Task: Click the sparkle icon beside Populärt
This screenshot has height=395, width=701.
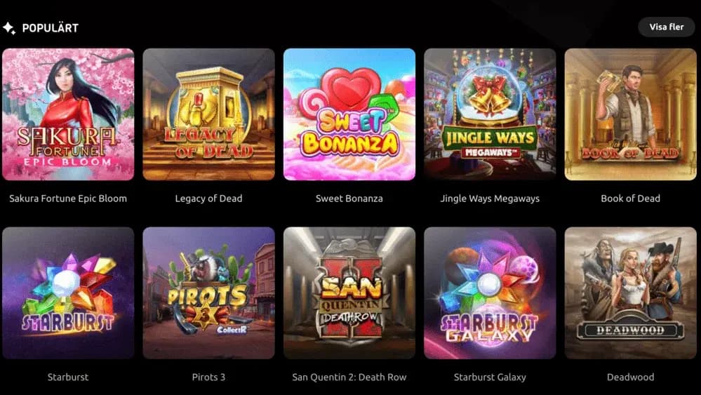Action: pyautogui.click(x=9, y=28)
